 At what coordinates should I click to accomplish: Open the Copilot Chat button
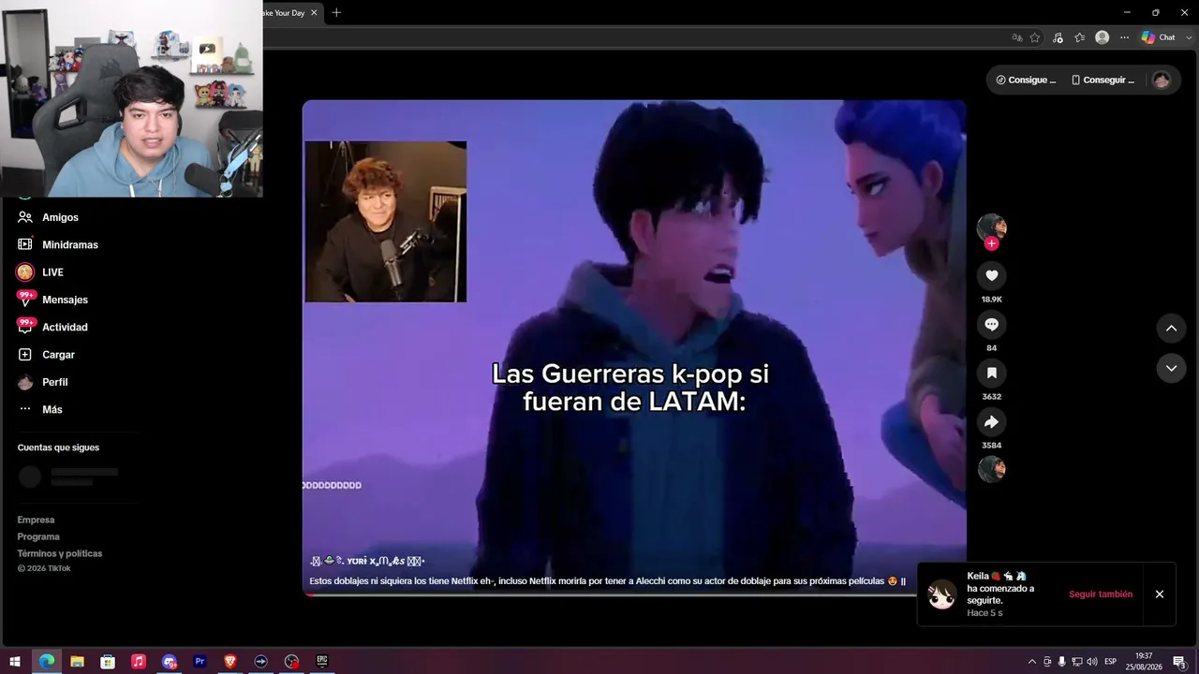point(1159,37)
